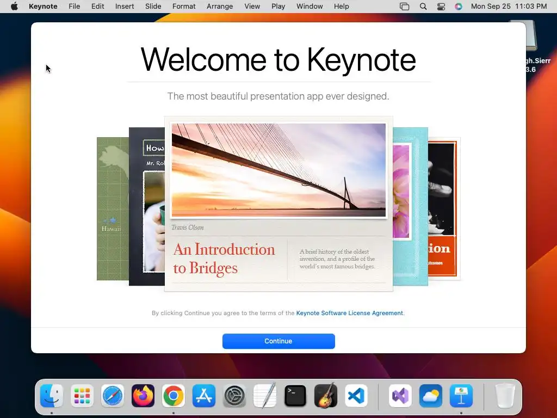Image resolution: width=557 pixels, height=418 pixels.
Task: Open the Apple menu
Action: (14, 7)
